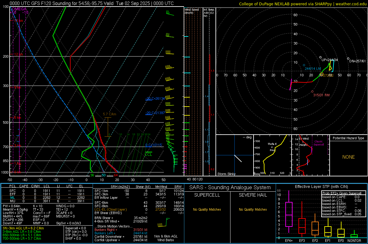Screen dimensions: 368x244
Task: Click the based on STPC: 0.06 line
Action: [342, 211]
